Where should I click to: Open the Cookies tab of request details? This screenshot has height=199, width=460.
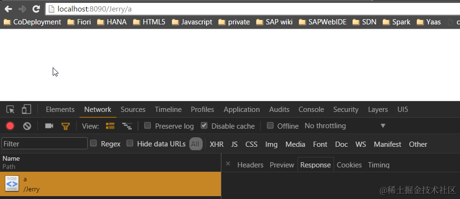[349, 165]
